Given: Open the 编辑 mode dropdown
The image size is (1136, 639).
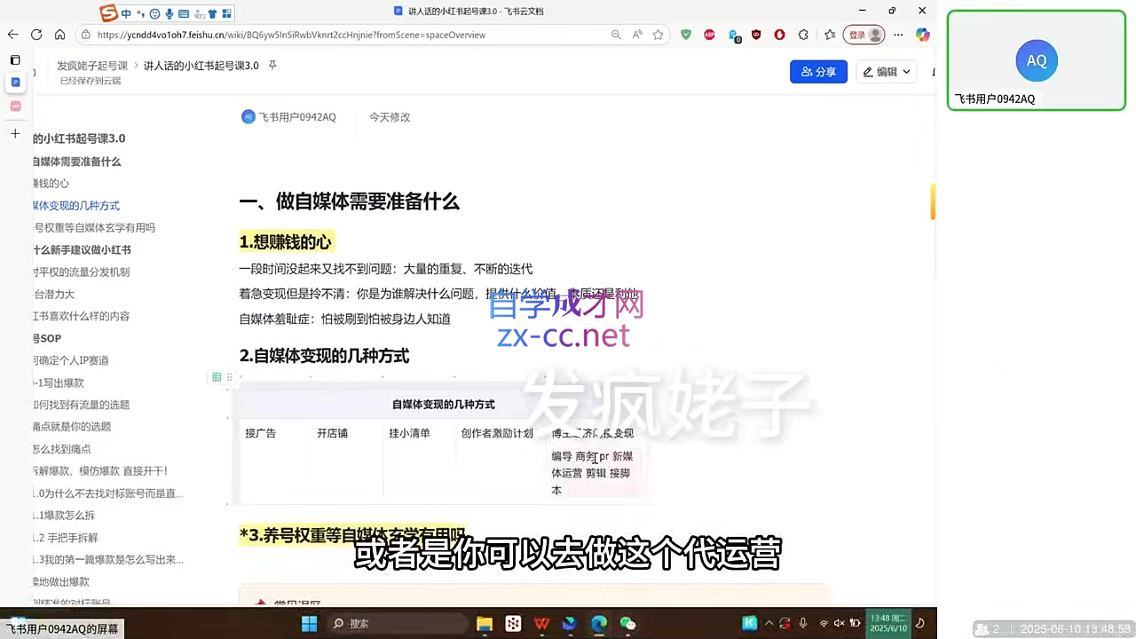Looking at the screenshot, I should pyautogui.click(x=887, y=72).
